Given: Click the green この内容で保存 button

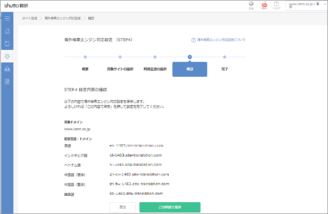Looking at the screenshot, I should click(170, 207).
